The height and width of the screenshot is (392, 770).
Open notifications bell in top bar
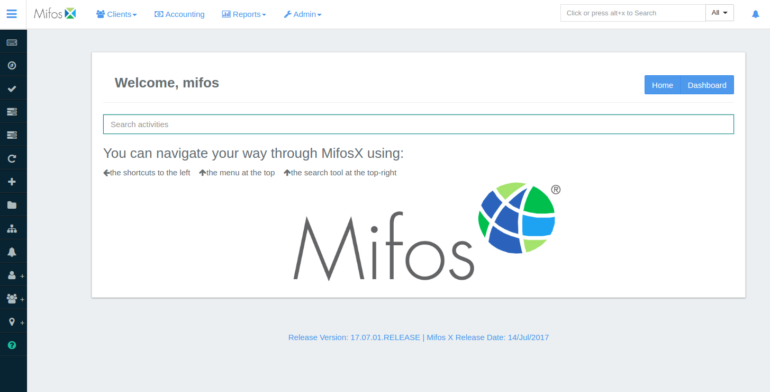coord(756,14)
